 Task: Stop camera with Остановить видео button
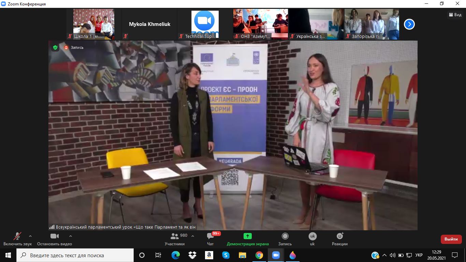tap(55, 239)
